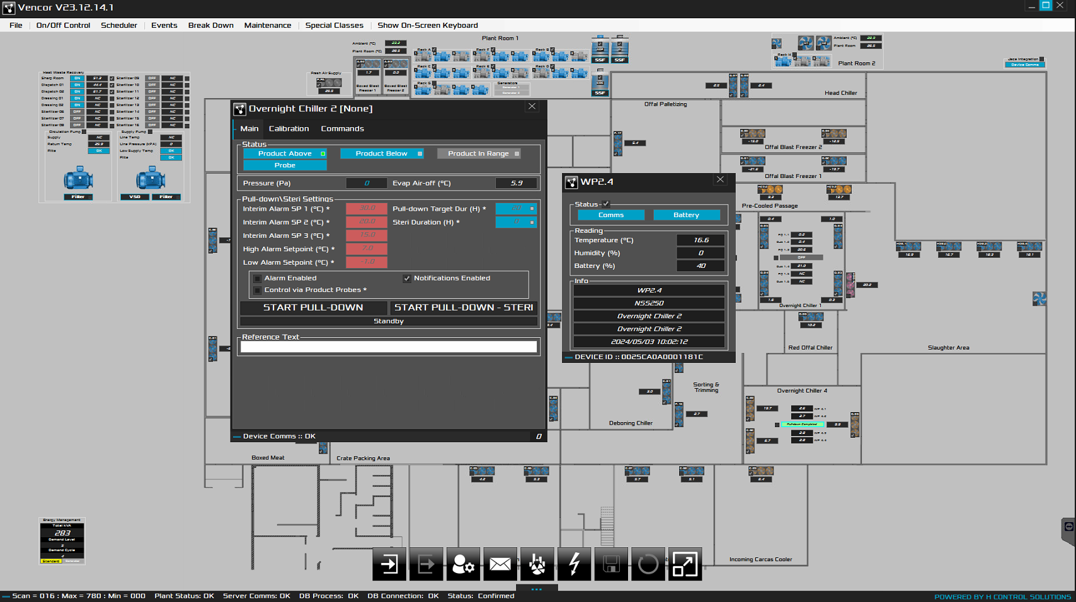Click the hand-over-pie-chart icon in bottom toolbar

coord(537,564)
